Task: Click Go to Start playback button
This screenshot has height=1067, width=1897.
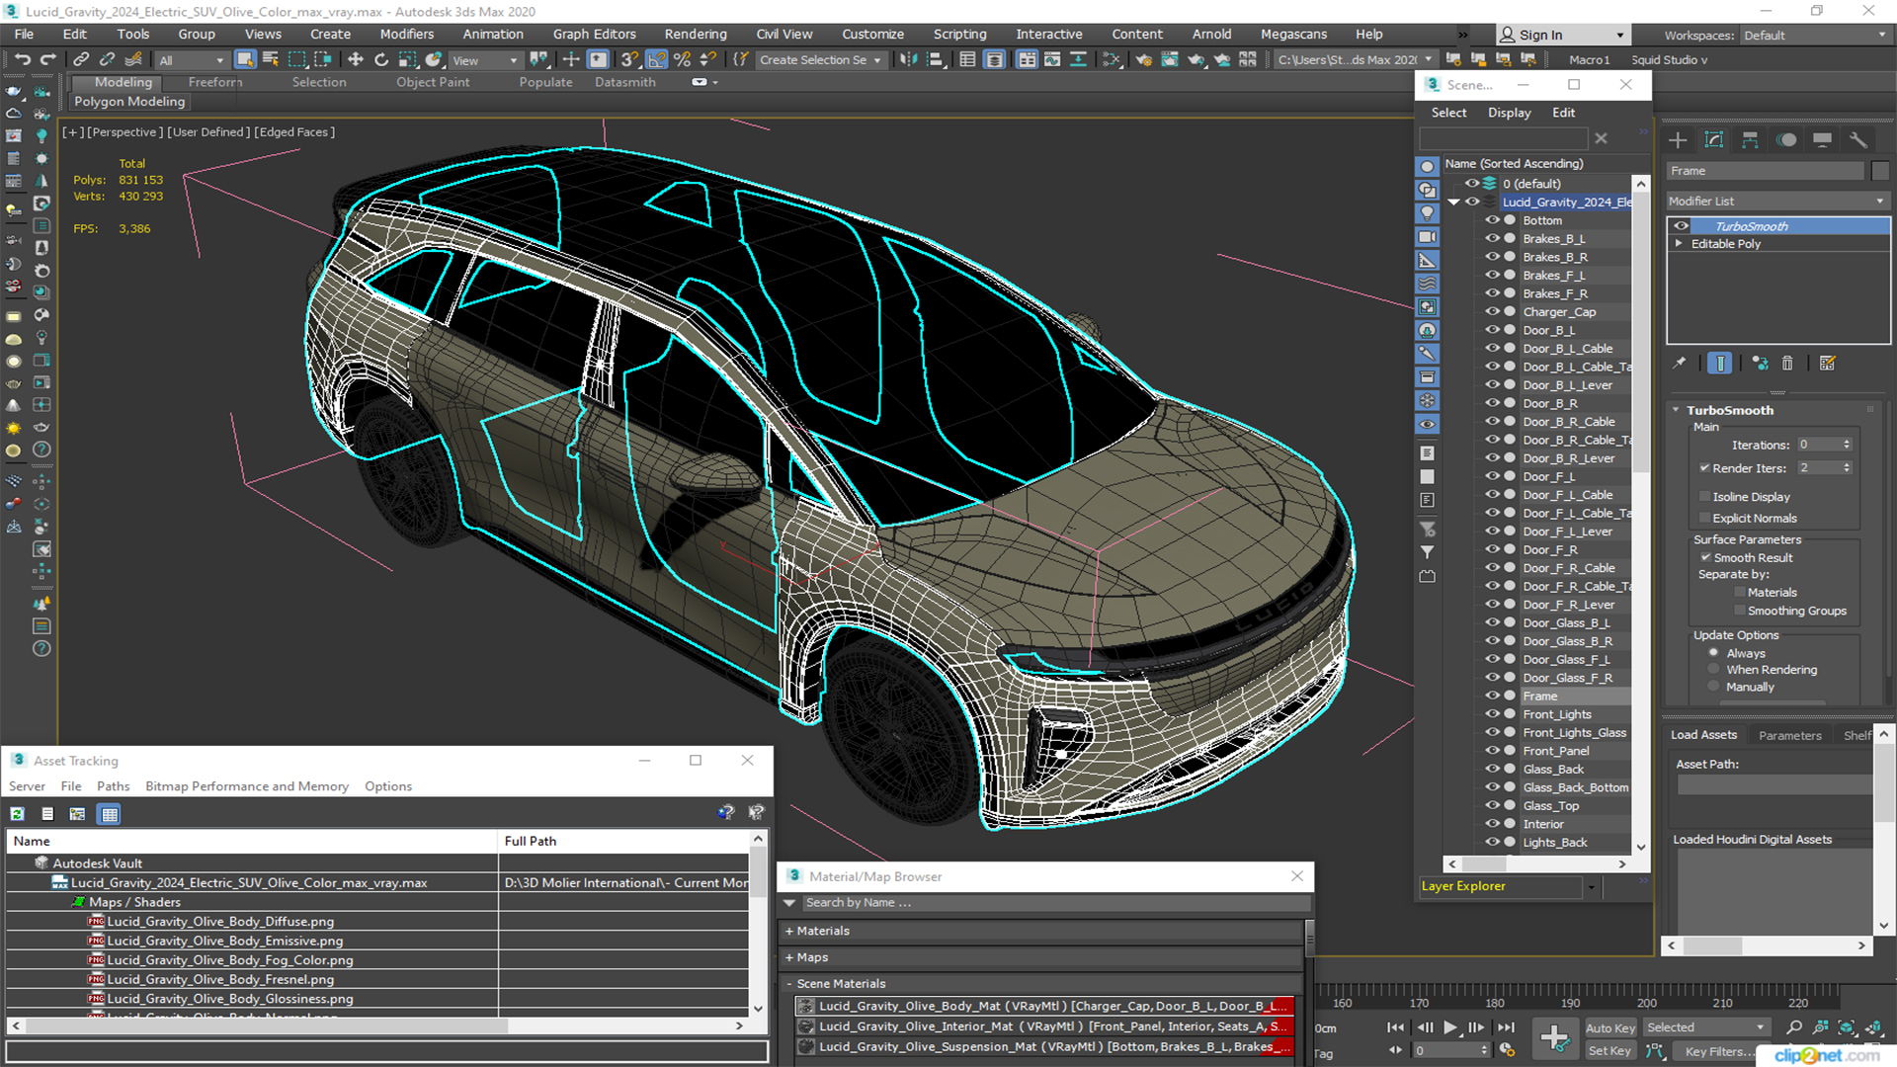Action: (1396, 1027)
